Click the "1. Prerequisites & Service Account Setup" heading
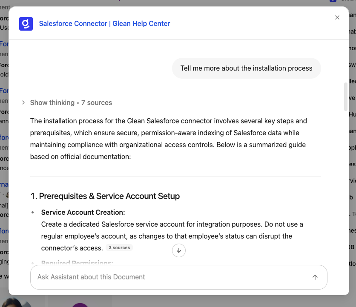The width and height of the screenshot is (356, 307). pyautogui.click(x=105, y=196)
